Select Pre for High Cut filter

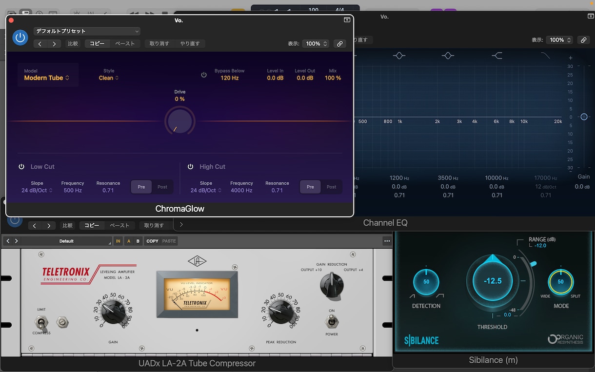click(310, 187)
